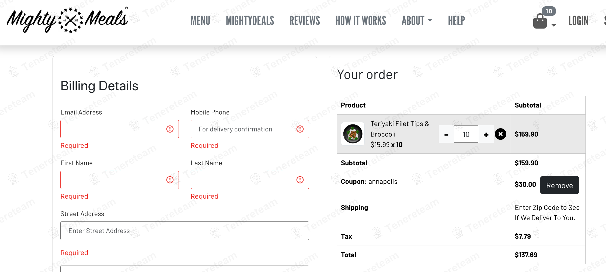This screenshot has height=272, width=606.
Task: Go to the MightyDeals page
Action: pos(250,21)
